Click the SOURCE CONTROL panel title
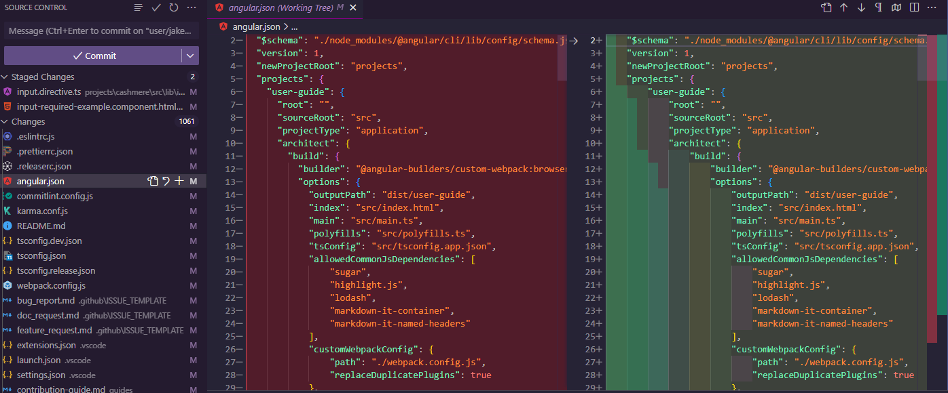Image resolution: width=948 pixels, height=393 pixels. point(36,7)
